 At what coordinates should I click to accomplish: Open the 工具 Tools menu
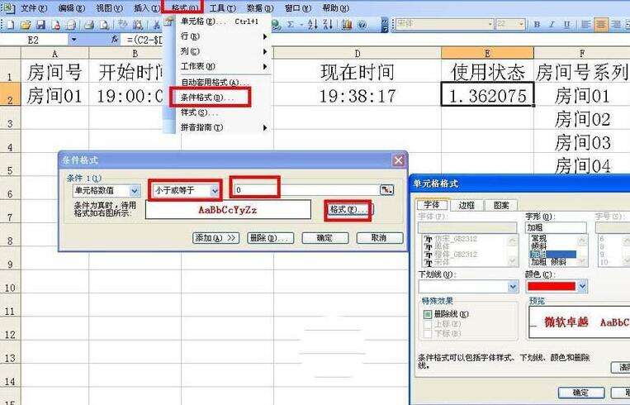point(223,7)
